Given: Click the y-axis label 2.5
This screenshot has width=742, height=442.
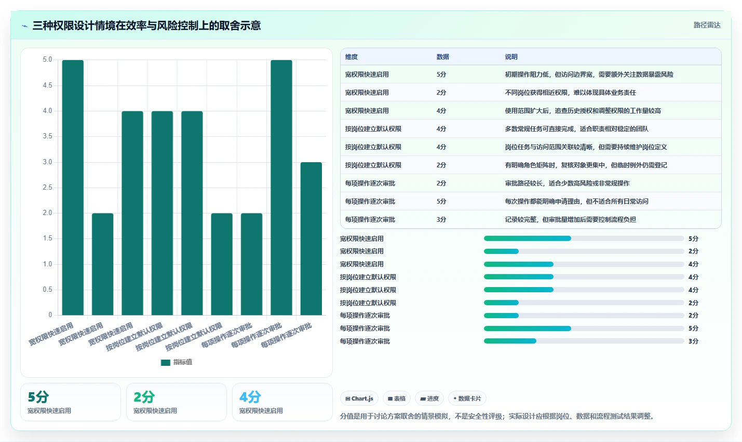Looking at the screenshot, I should click(47, 188).
